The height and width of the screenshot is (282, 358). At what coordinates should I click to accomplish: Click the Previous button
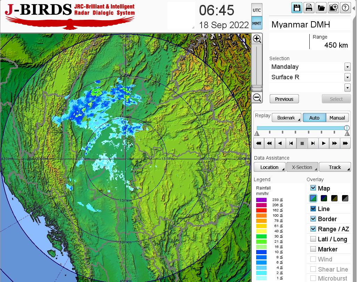tap(284, 99)
